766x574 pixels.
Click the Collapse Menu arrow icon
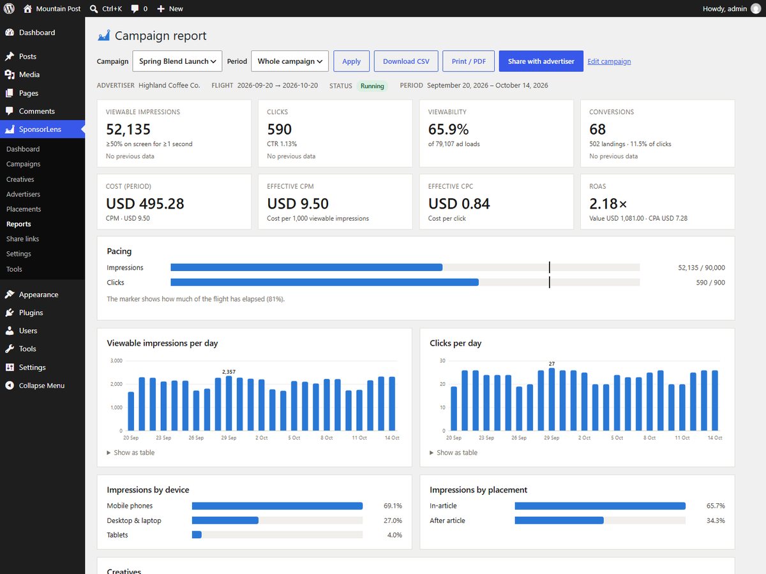click(10, 386)
